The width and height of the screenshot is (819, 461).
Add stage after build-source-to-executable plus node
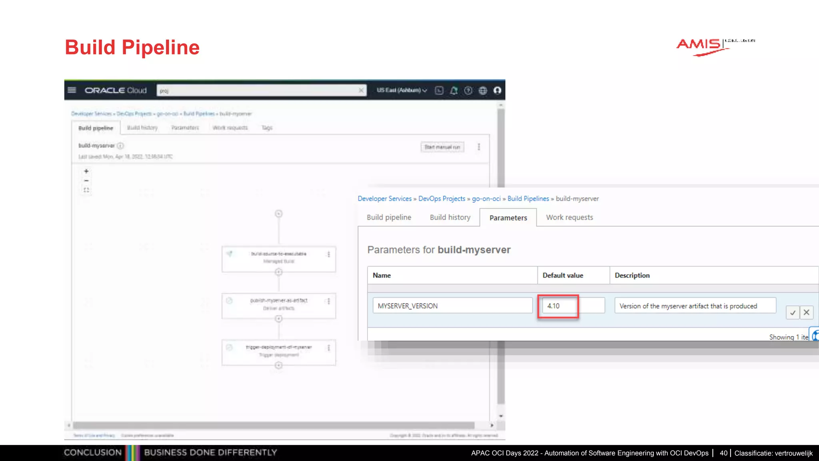[279, 272]
